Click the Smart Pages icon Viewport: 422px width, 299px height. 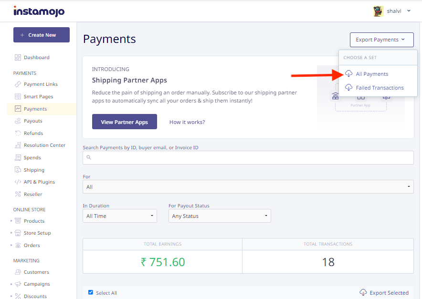tap(18, 96)
